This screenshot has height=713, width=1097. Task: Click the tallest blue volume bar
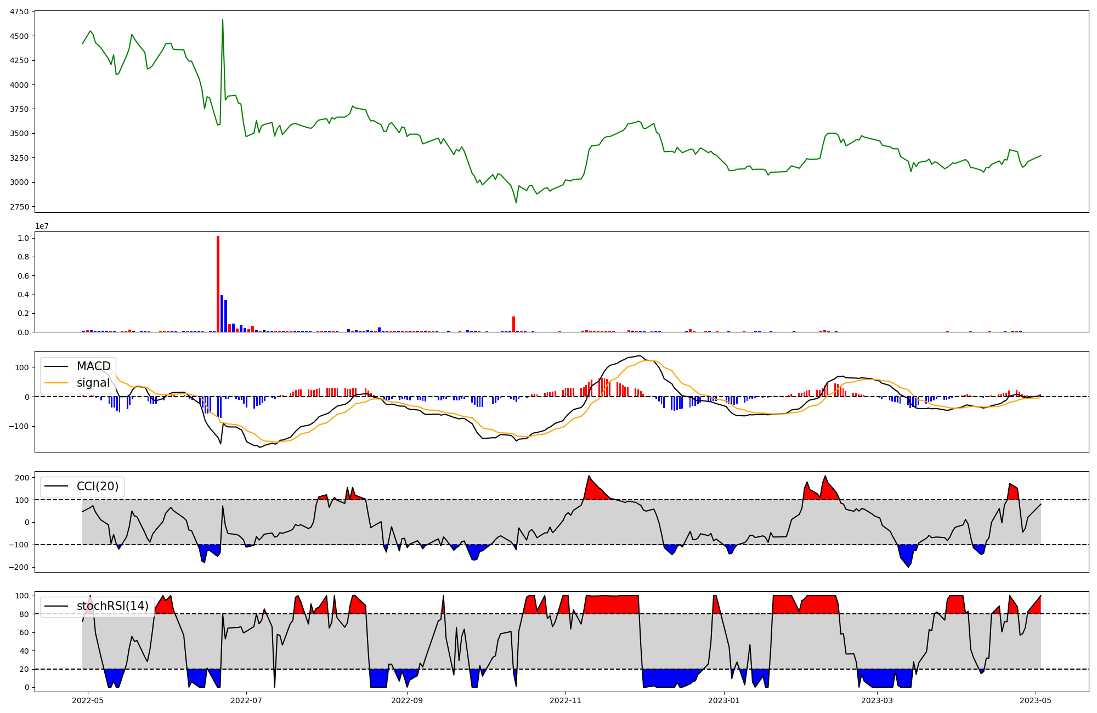(x=222, y=314)
